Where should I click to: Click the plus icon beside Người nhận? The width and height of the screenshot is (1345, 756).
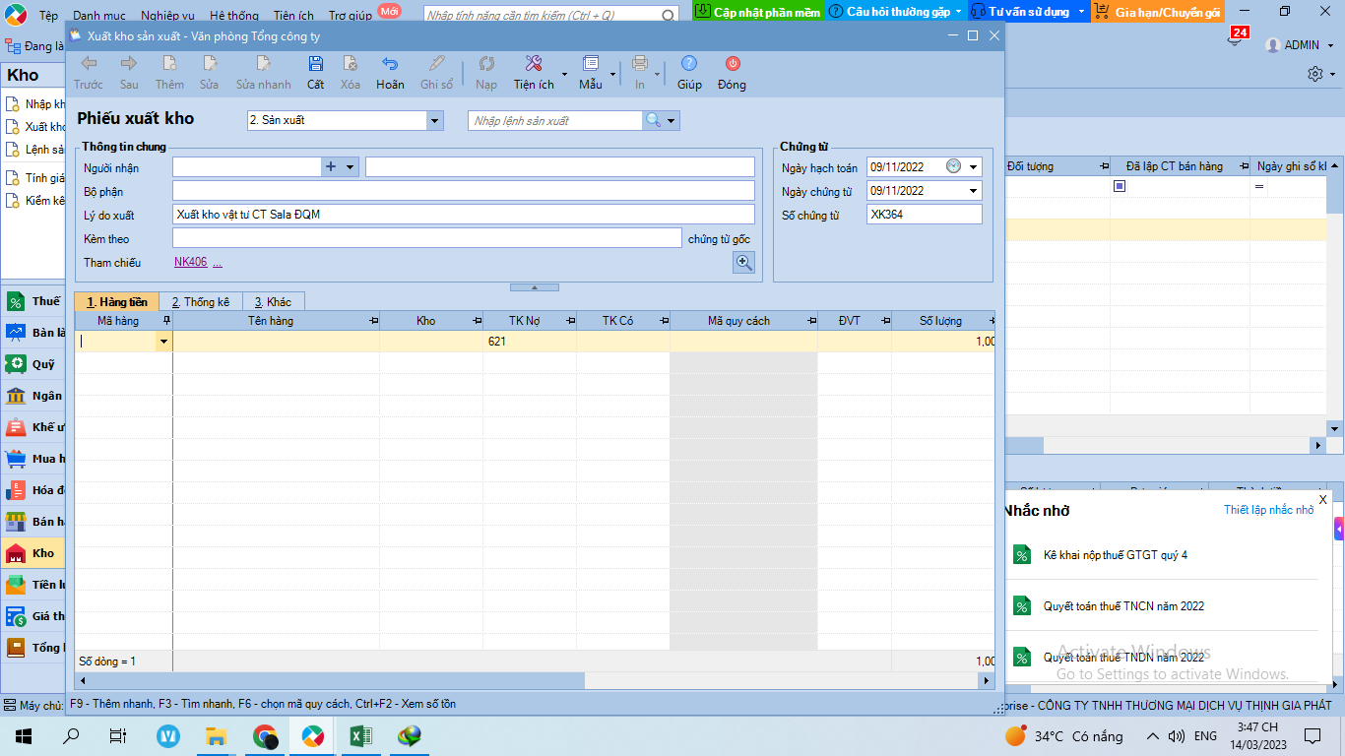tap(331, 167)
